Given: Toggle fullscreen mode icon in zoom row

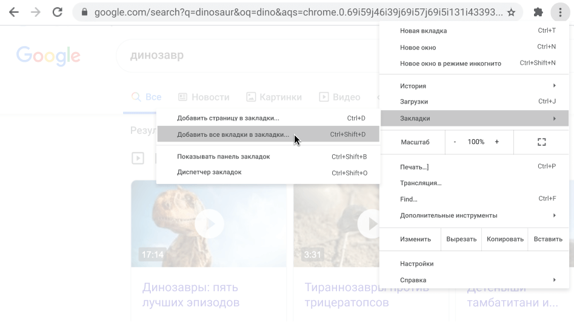Looking at the screenshot, I should click(x=541, y=142).
